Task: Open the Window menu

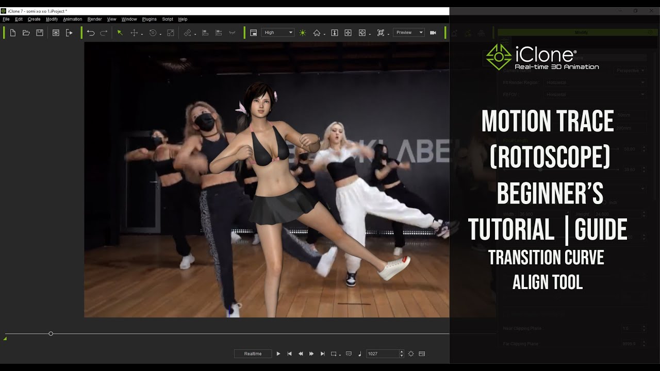Action: point(129,19)
